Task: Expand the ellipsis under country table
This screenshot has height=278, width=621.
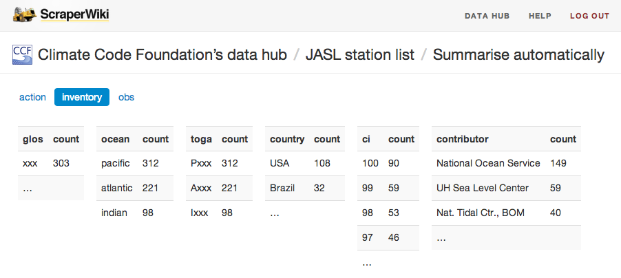Action: pos(305,213)
